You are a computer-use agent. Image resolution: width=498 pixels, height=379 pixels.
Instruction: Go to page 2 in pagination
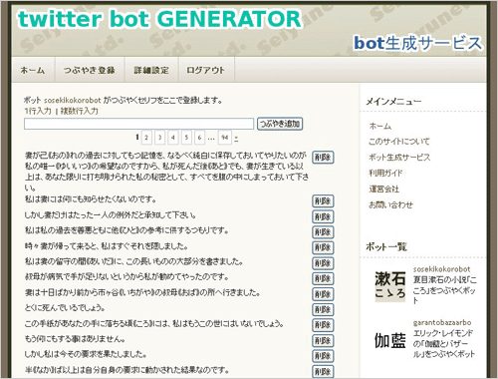[146, 138]
